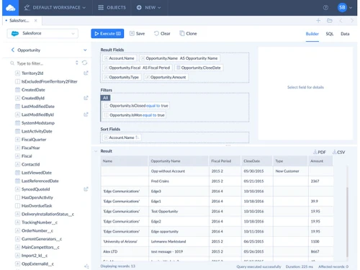This screenshot has height=270, width=360.
Task: Execute the query
Action: 107,34
